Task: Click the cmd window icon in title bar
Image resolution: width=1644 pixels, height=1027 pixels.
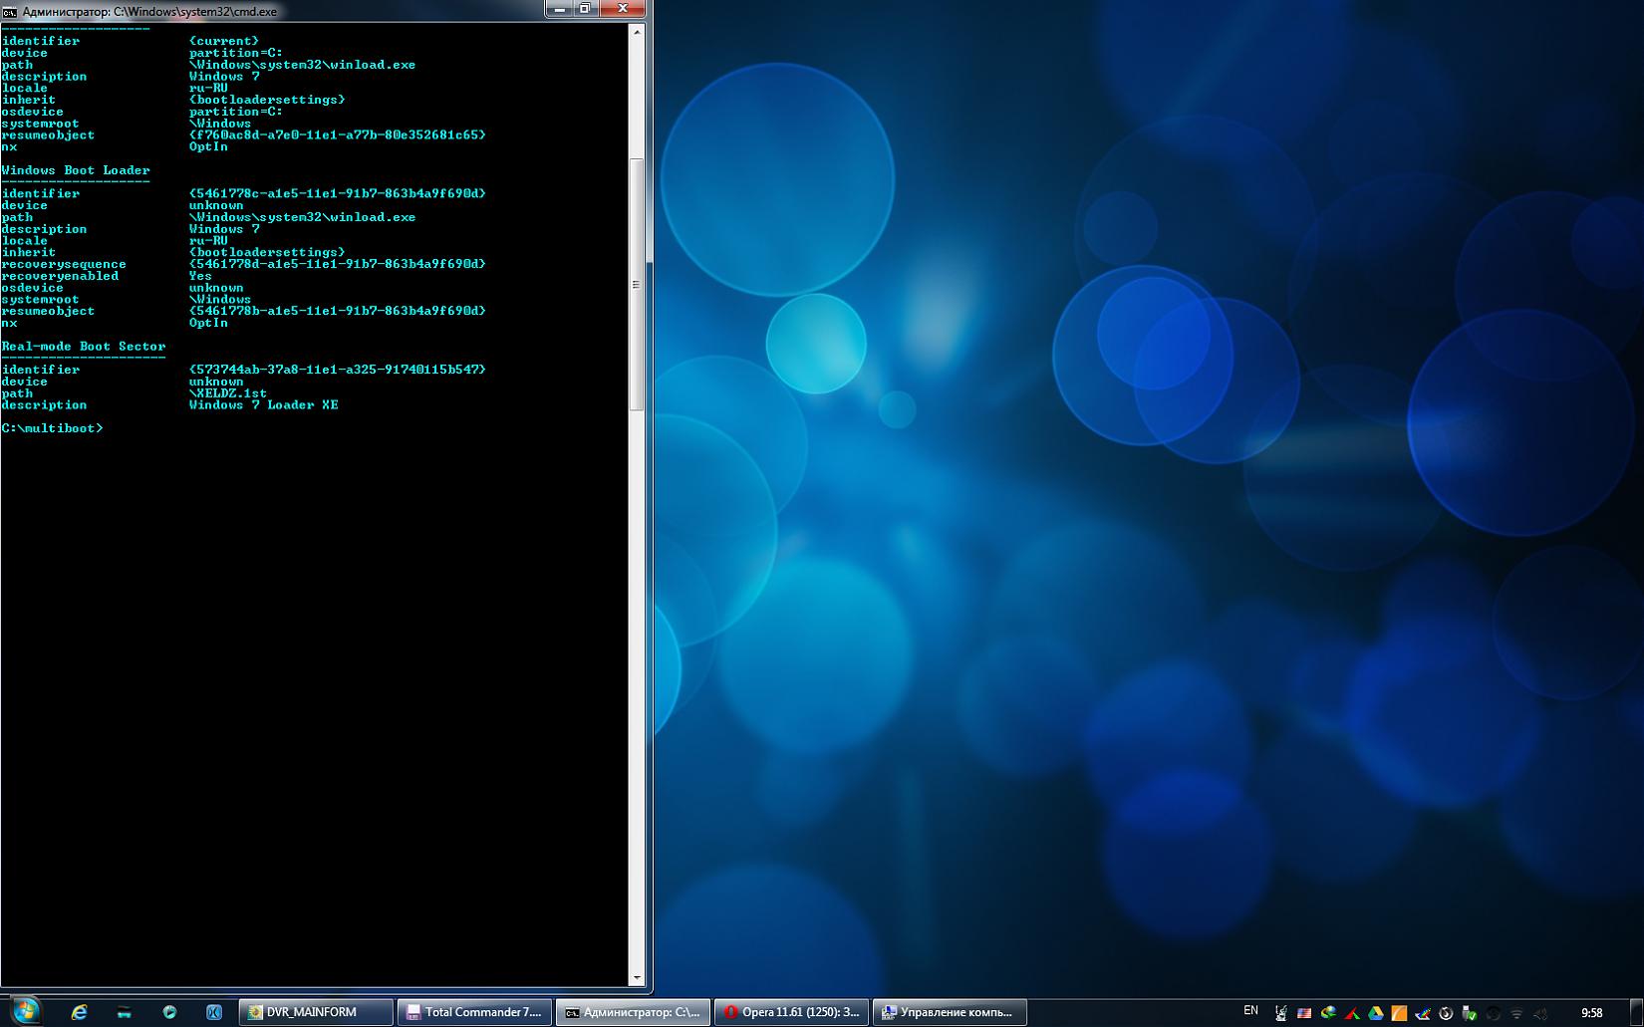Action: tap(10, 11)
